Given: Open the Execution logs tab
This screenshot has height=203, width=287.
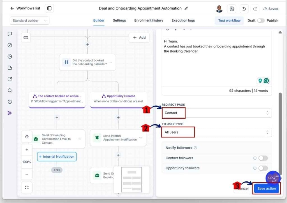Looking at the screenshot, I should coord(183,20).
